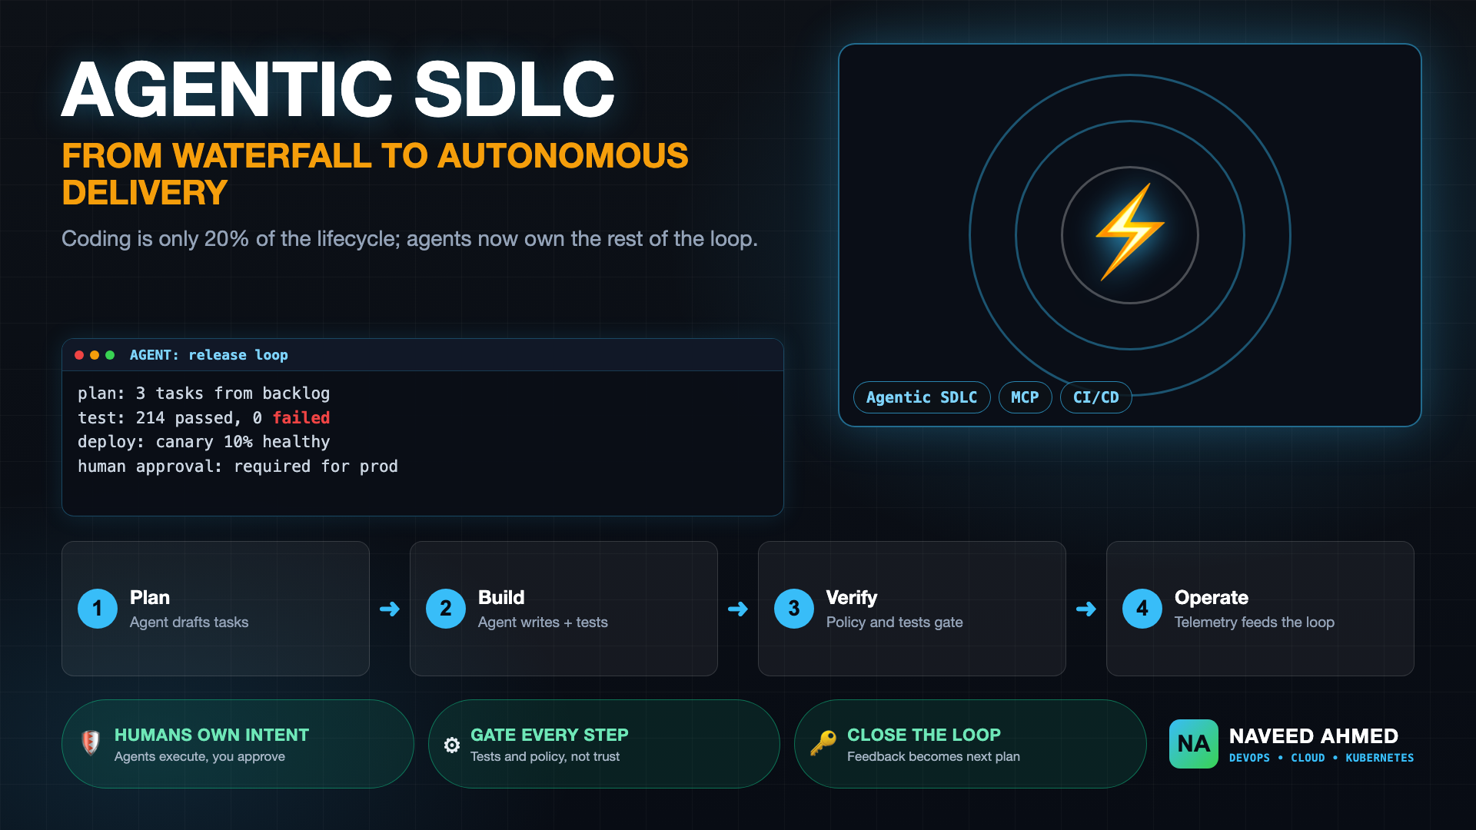The image size is (1476, 830).
Task: Click the key icon beside Close the Loop
Action: pos(823,743)
